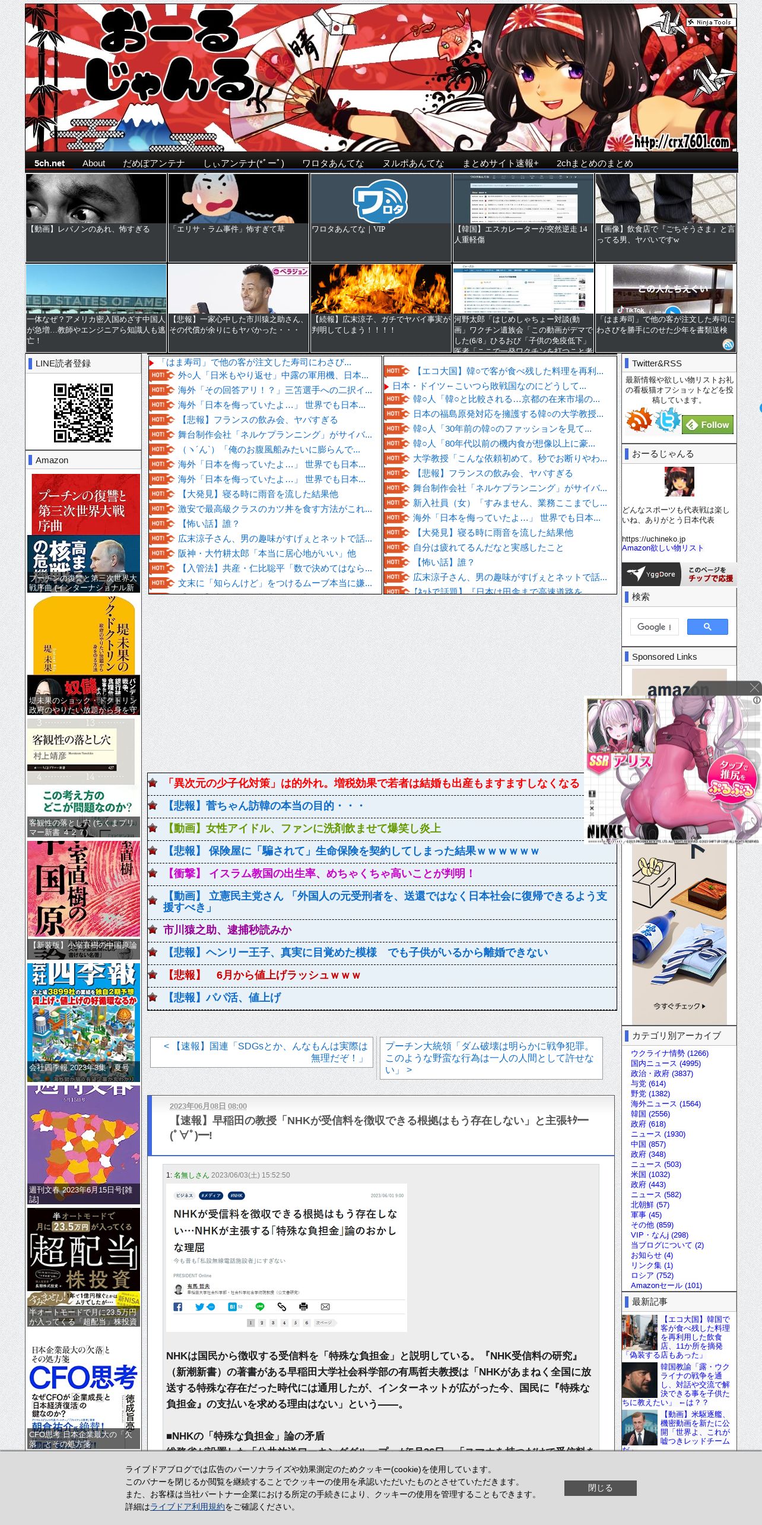Open list item 日本の福島原発対応を擁護する

pyautogui.click(x=508, y=414)
